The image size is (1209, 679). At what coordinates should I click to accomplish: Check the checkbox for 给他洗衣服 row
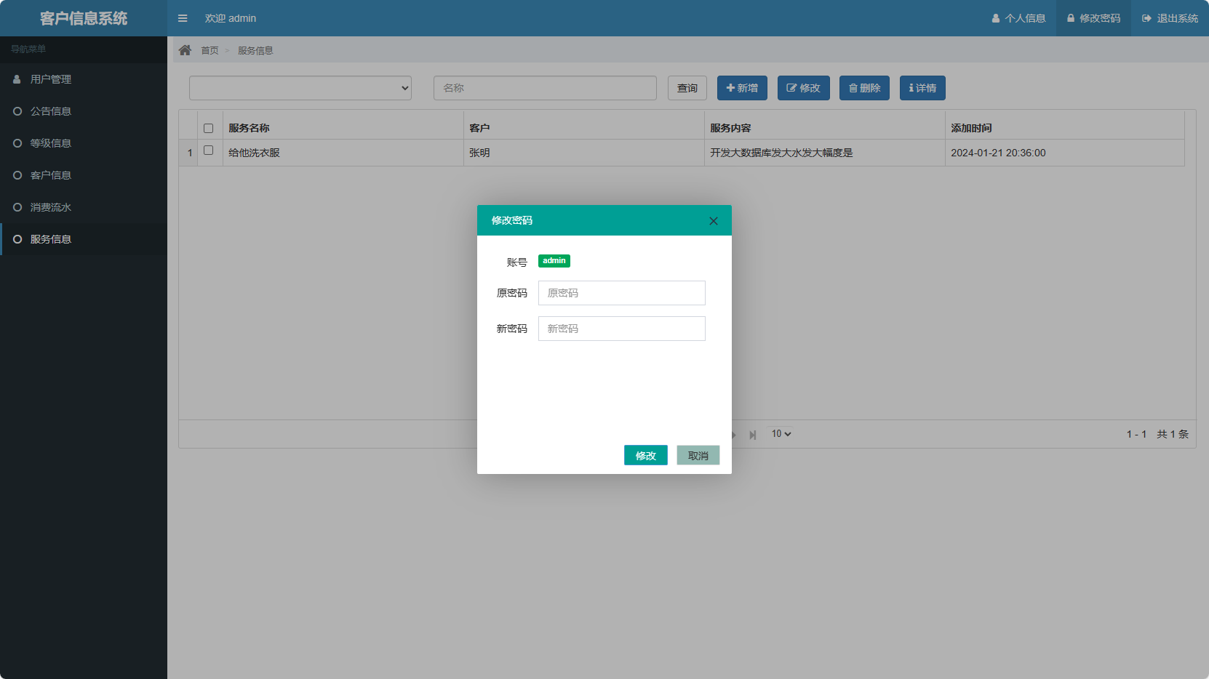tap(209, 152)
